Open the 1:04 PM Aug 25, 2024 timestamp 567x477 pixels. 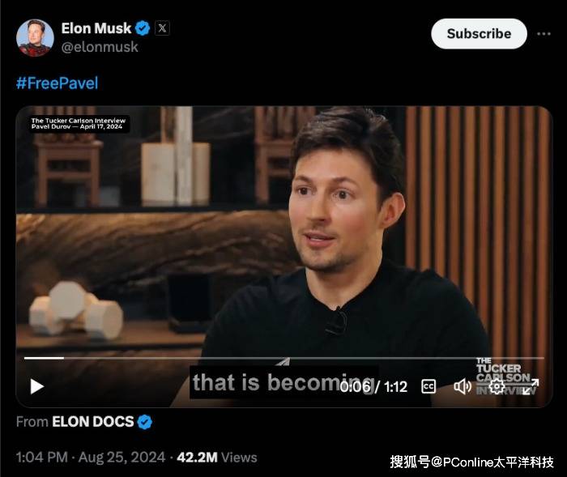tap(91, 458)
